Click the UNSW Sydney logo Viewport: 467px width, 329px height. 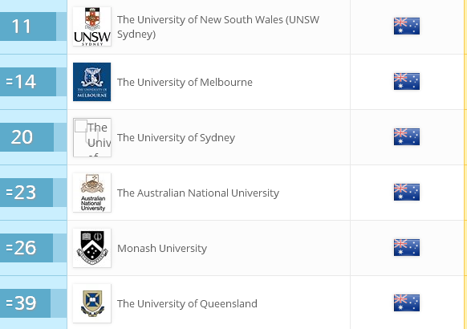[x=92, y=26]
